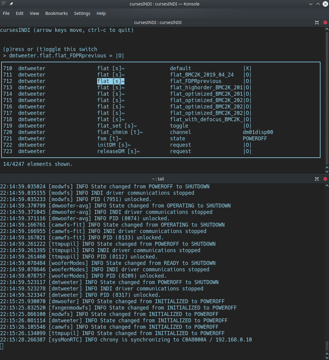This screenshot has width=329, height=360.
Task: Click the cursesINDI pane header title
Action: (158, 22)
